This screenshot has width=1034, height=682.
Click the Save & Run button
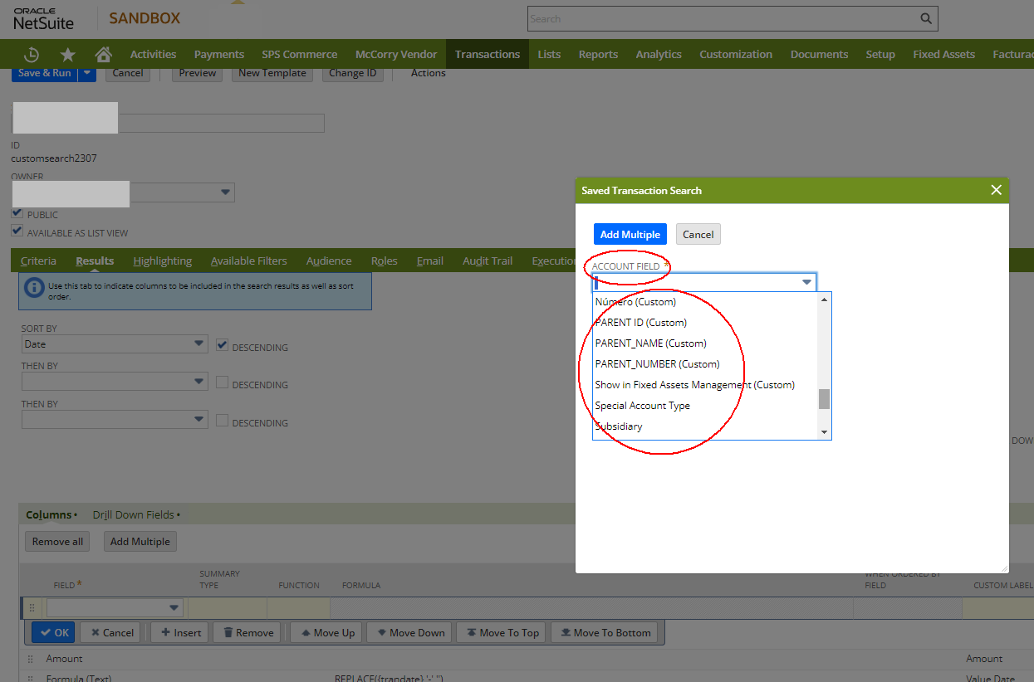pyautogui.click(x=45, y=73)
